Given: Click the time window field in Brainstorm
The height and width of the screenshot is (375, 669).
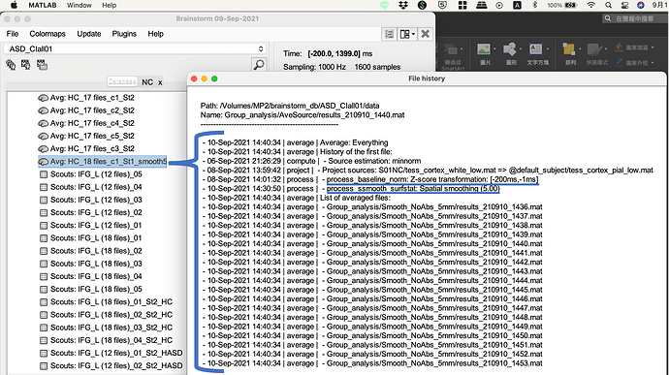Looking at the screenshot, I should coord(340,53).
